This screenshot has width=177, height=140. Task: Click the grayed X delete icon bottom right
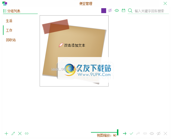pyautogui.click(x=165, y=133)
